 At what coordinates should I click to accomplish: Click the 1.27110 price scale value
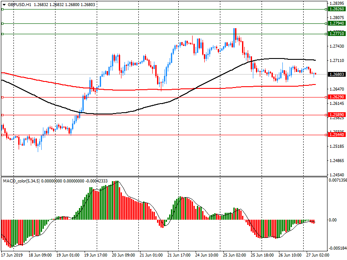pyautogui.click(x=337, y=61)
